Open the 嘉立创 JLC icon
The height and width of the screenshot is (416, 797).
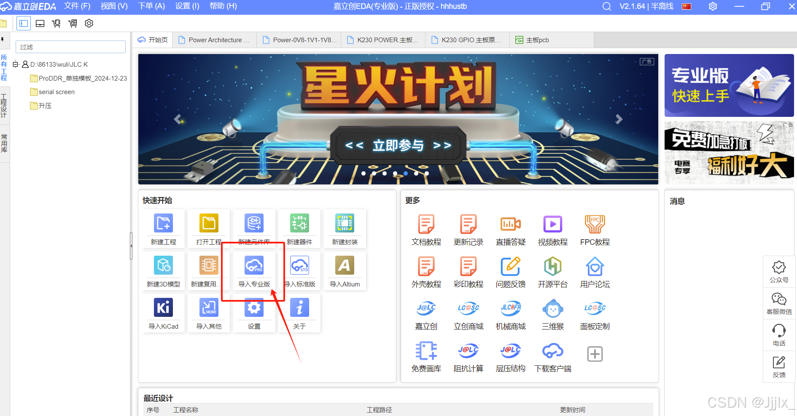426,308
